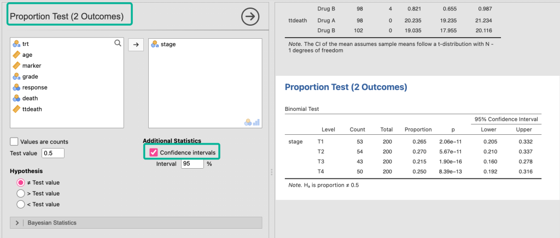Image resolution: width=560 pixels, height=238 pixels.
Task: Select the ≠ Test value hypothesis
Action: point(21,182)
